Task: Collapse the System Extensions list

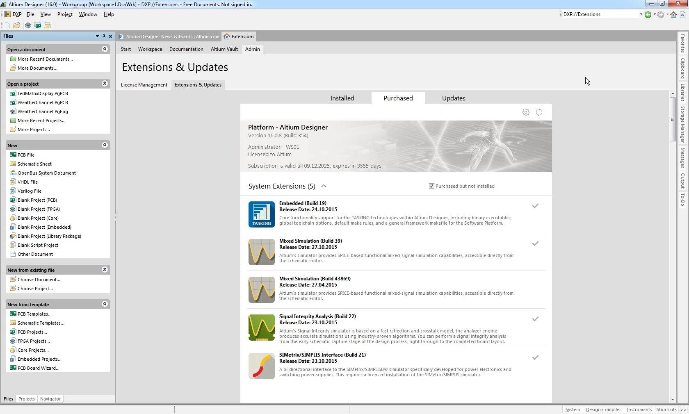Action: [324, 186]
